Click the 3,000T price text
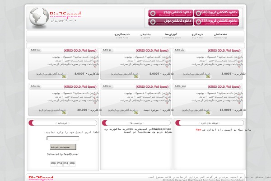Screen dimensions: 271x181 (226, 74)
